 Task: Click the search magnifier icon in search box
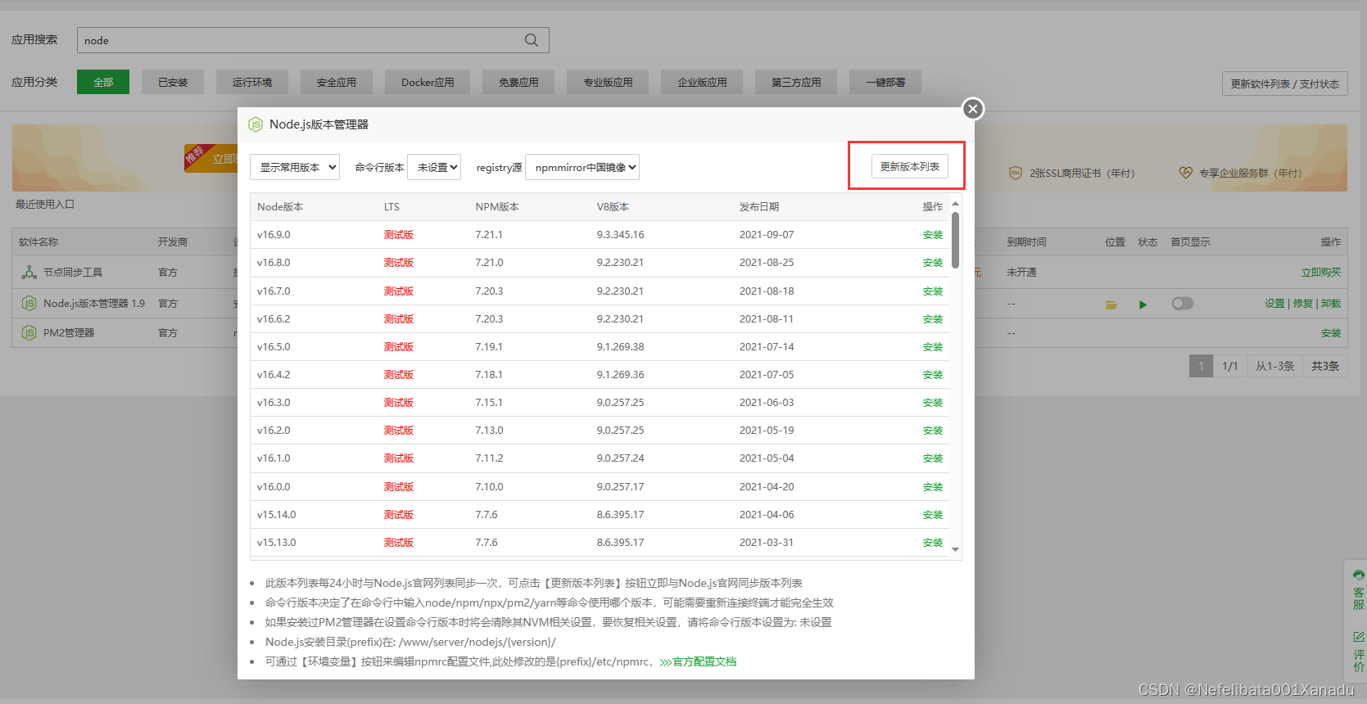(532, 40)
